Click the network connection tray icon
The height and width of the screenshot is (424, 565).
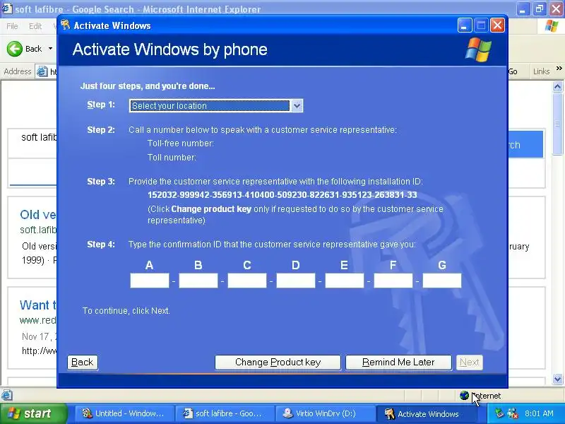click(513, 413)
